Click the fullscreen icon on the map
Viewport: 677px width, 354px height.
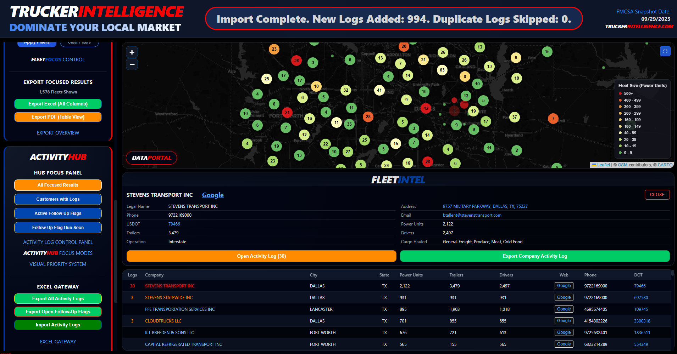click(x=665, y=51)
